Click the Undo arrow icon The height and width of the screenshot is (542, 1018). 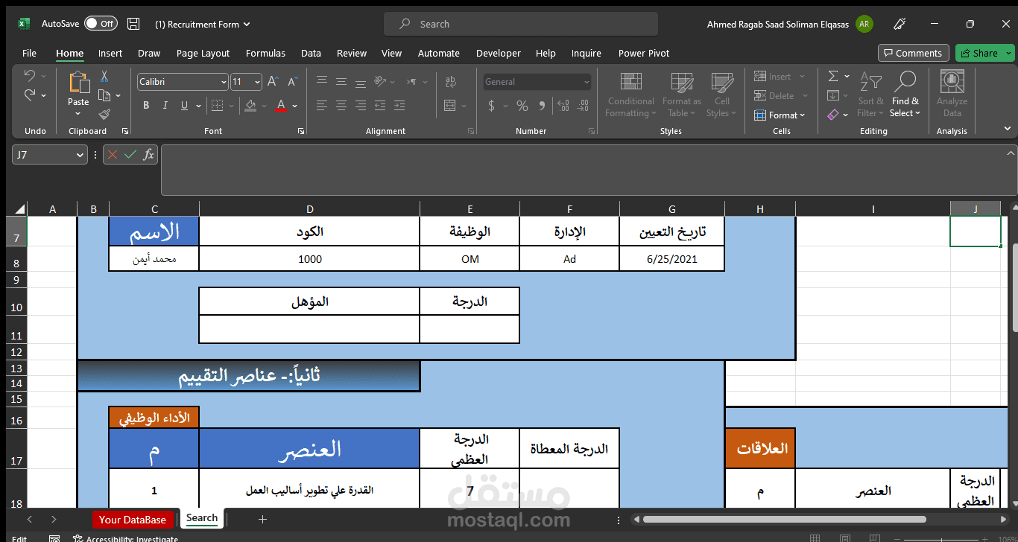point(29,75)
